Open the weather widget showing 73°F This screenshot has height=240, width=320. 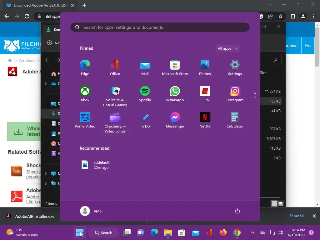pyautogui.click(x=22, y=232)
